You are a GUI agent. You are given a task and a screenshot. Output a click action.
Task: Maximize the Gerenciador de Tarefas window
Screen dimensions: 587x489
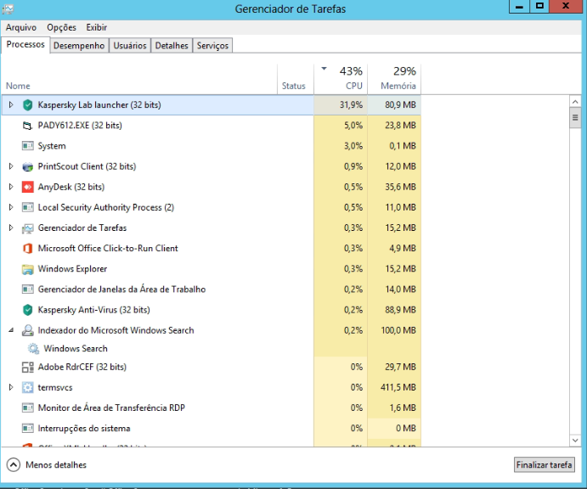[539, 6]
